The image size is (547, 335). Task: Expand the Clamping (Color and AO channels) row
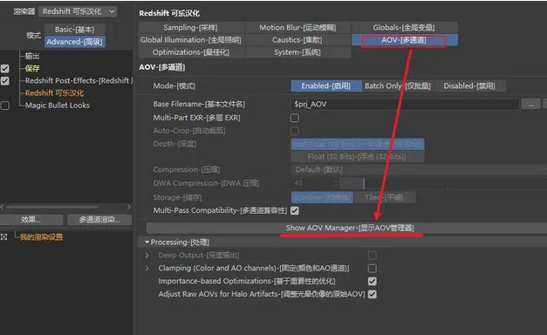click(x=147, y=269)
